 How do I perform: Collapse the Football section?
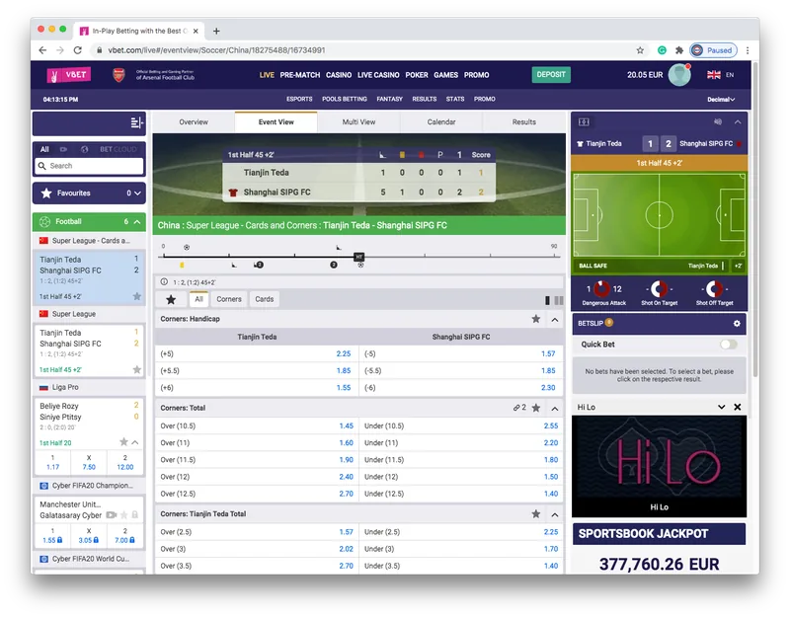tap(137, 221)
